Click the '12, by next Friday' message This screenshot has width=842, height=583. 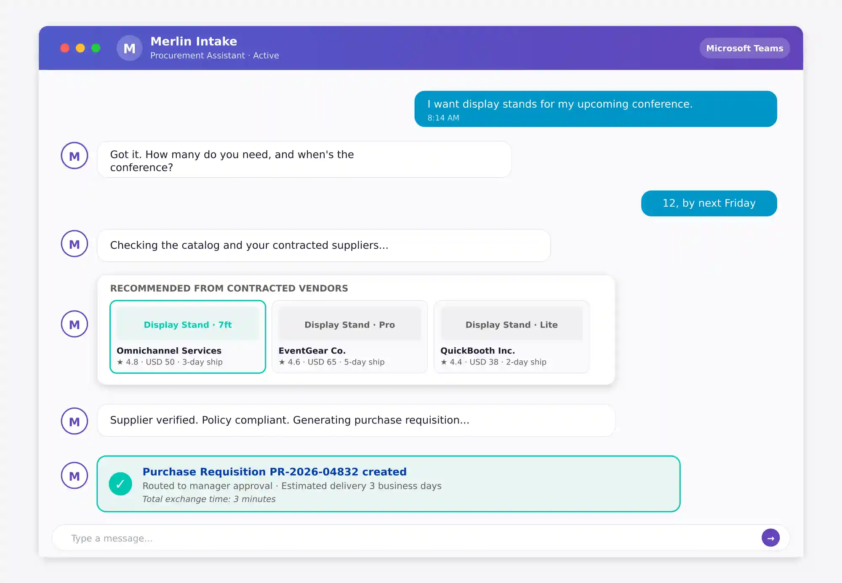click(x=709, y=203)
